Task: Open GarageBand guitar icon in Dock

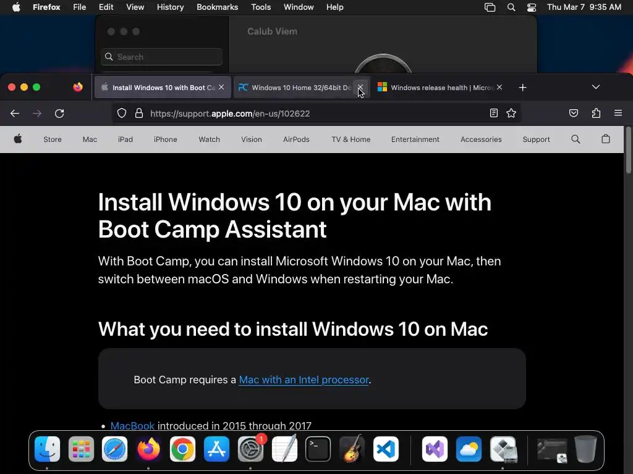Action: pos(352,449)
